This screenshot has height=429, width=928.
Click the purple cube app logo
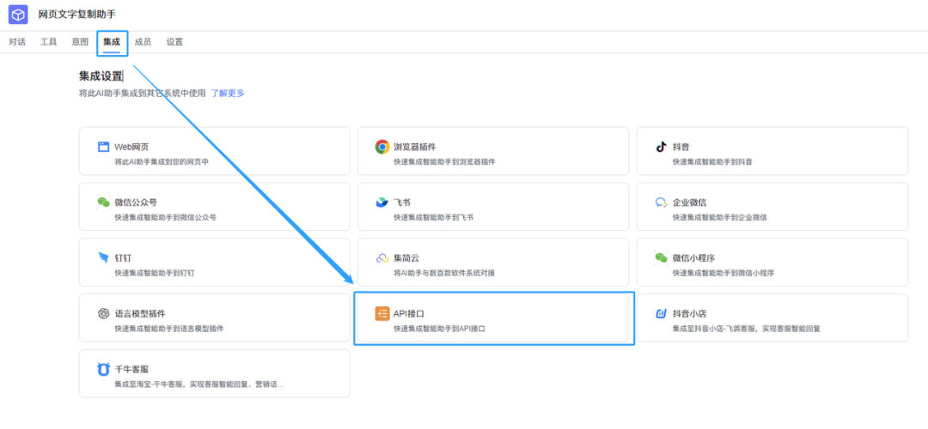point(18,15)
